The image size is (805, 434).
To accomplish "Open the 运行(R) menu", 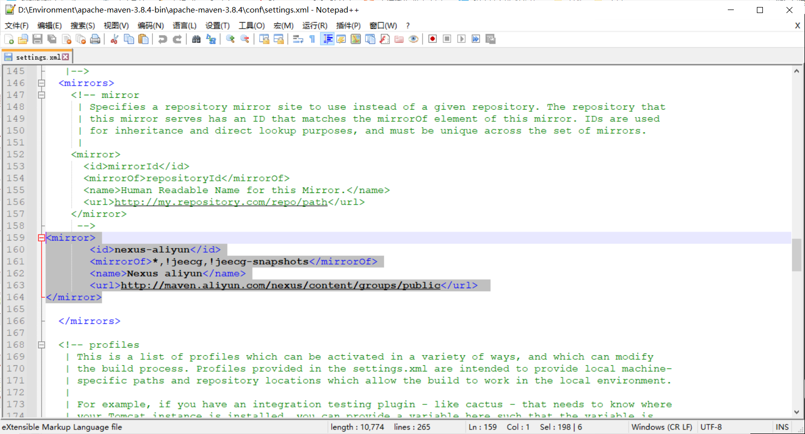I will pyautogui.click(x=315, y=26).
